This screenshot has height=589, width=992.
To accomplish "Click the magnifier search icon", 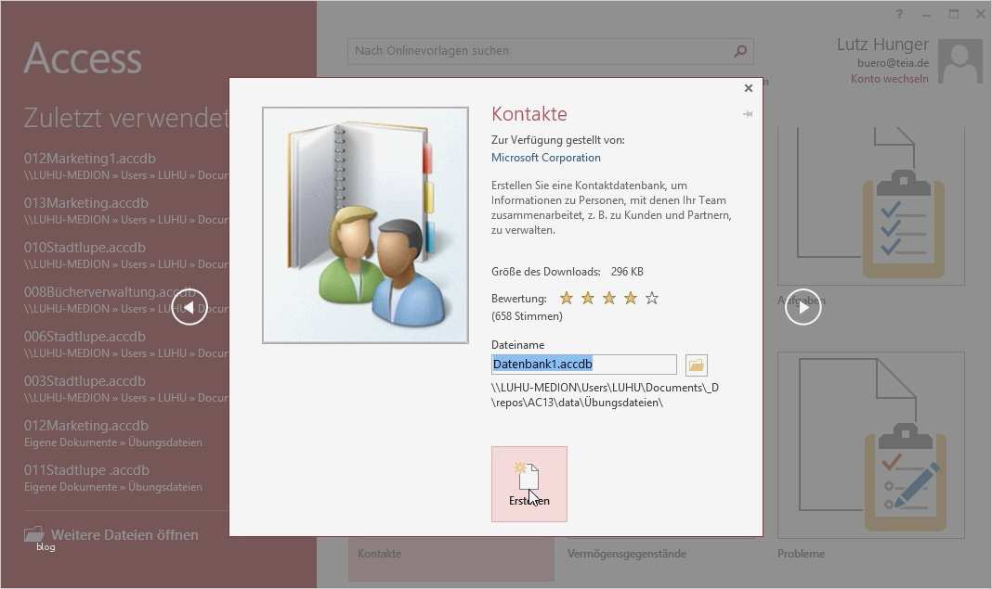I will (740, 51).
